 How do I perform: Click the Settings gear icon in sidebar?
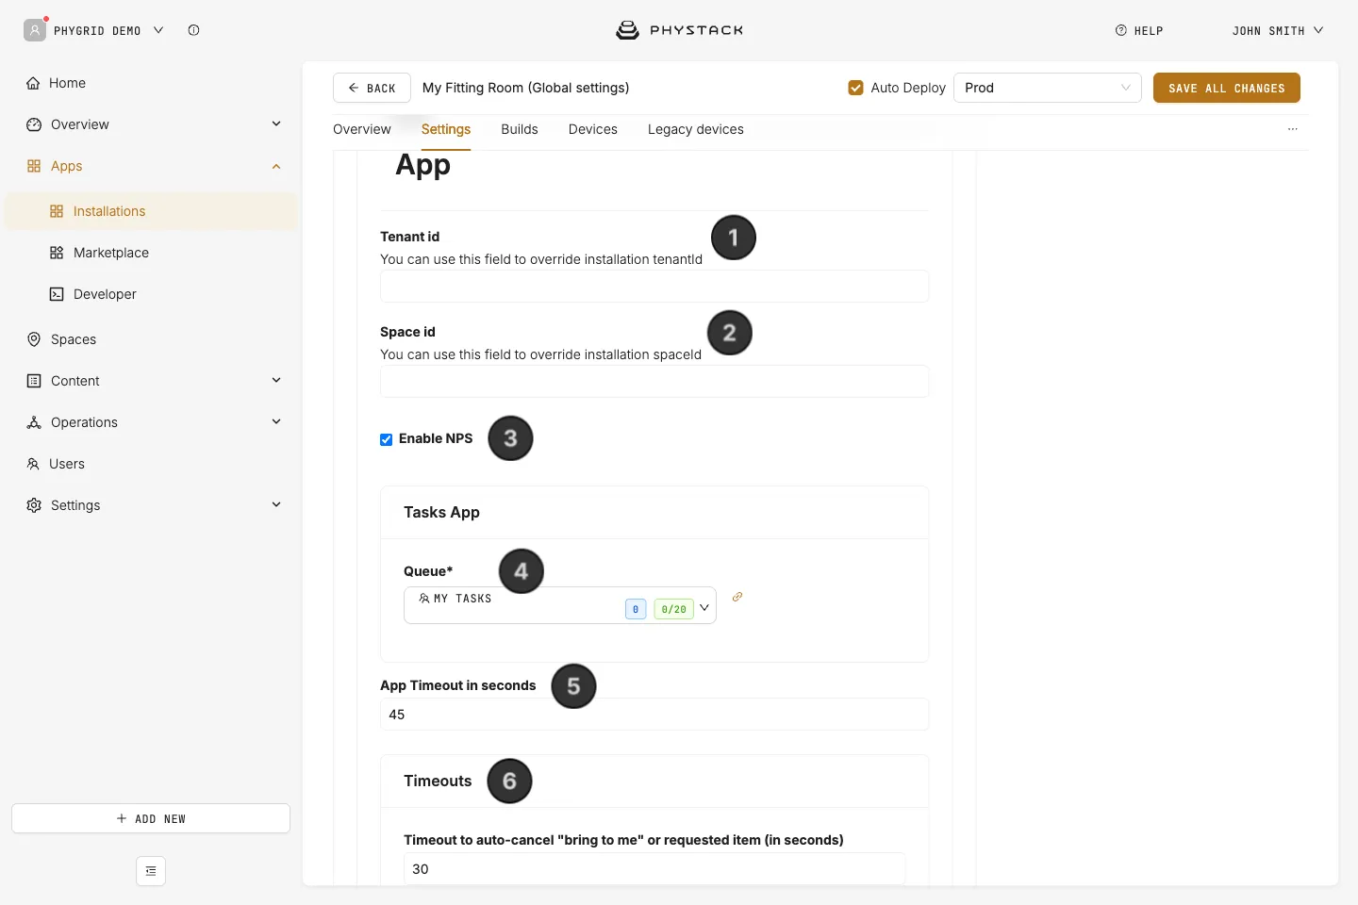click(x=34, y=505)
